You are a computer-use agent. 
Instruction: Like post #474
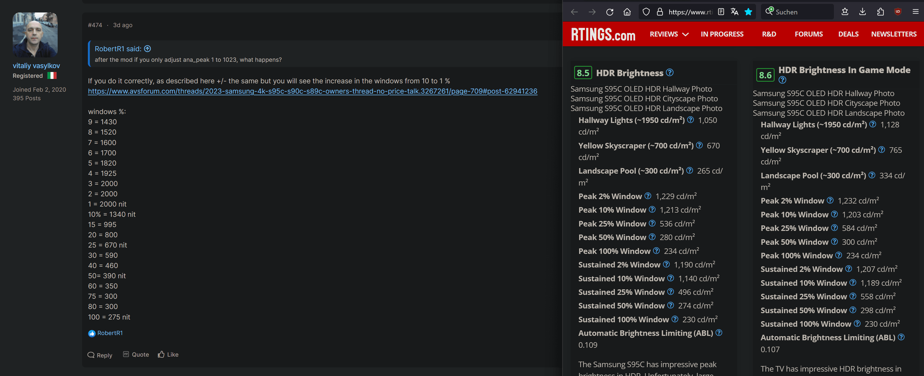tap(168, 354)
